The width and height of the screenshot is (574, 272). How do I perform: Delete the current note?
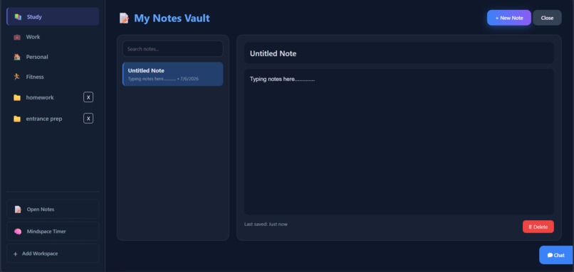538,227
